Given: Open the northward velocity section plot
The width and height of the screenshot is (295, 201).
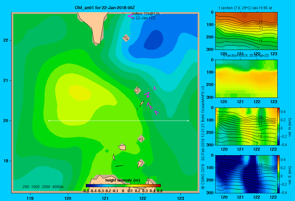Looking at the screenshot, I should 246,126.
